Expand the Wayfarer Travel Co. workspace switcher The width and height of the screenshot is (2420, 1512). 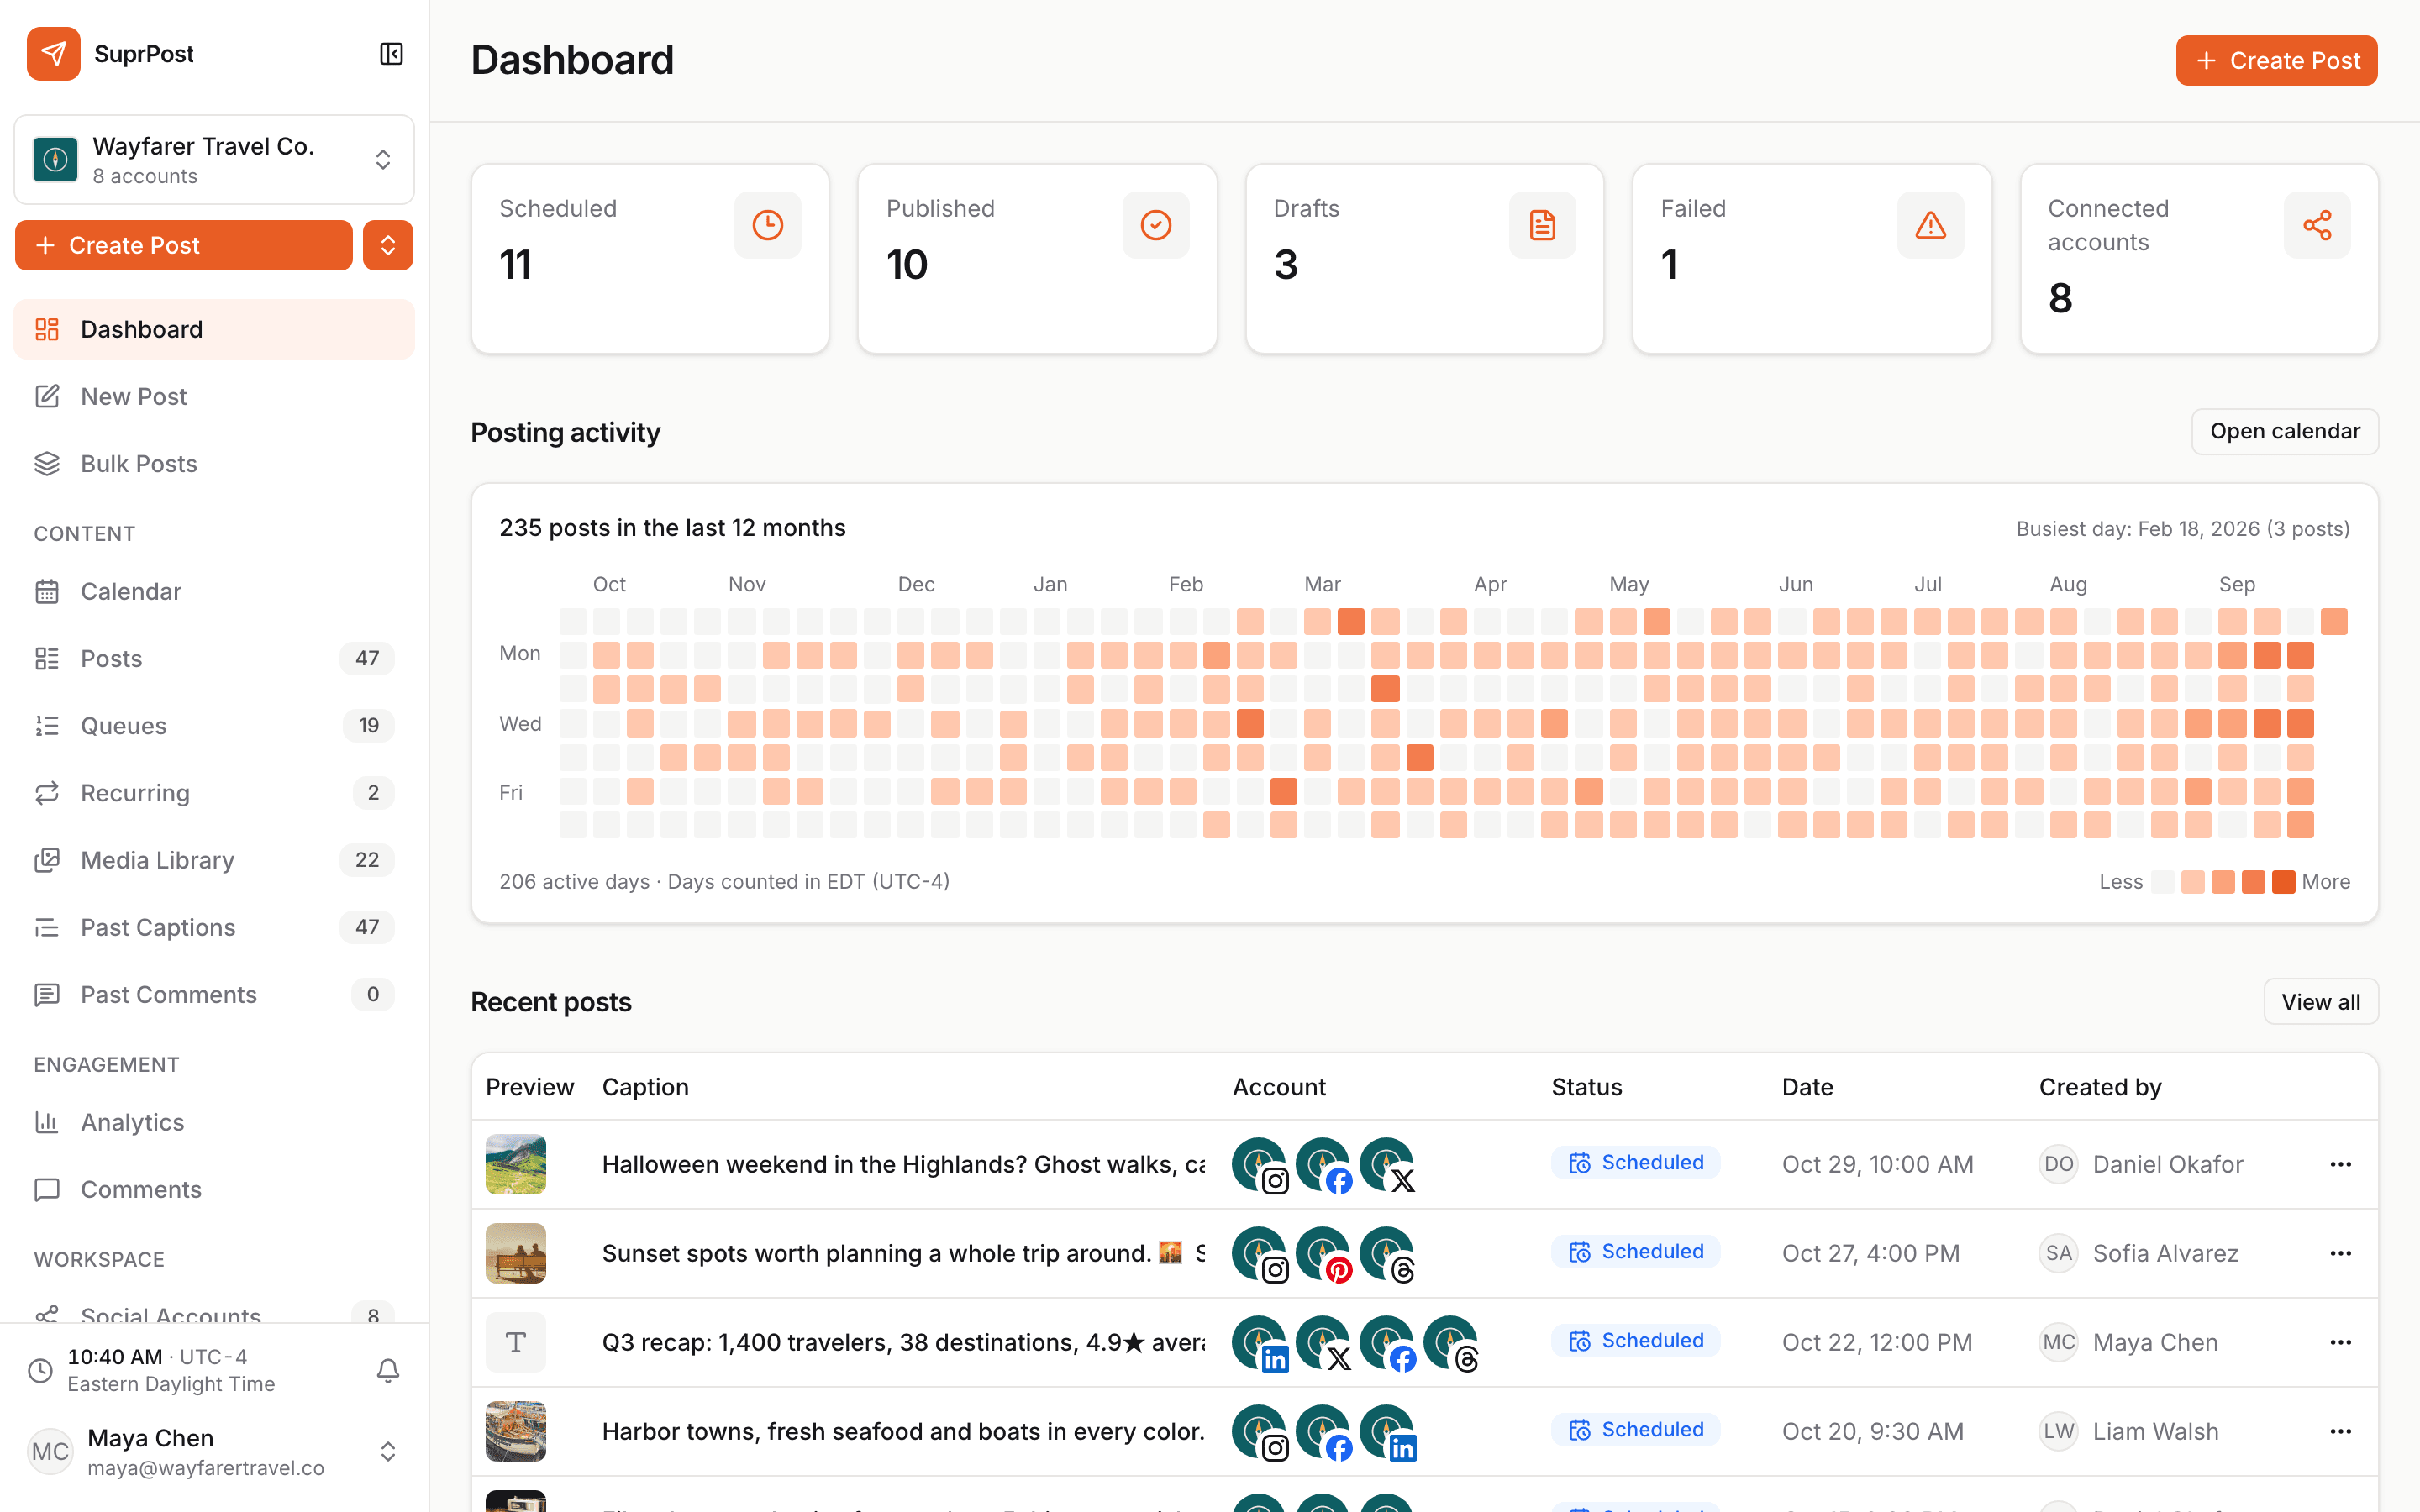(x=214, y=160)
